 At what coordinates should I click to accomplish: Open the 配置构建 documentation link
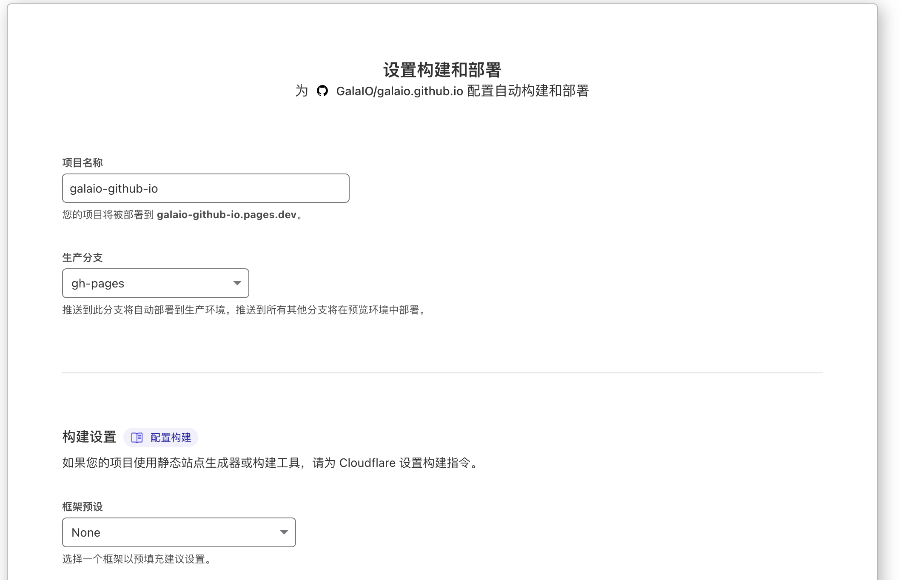[x=171, y=438]
